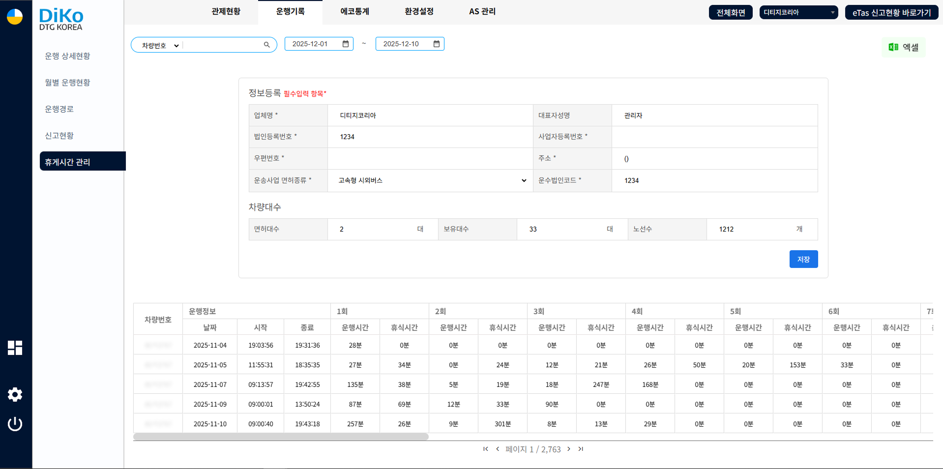This screenshot has width=943, height=469.
Task: Go to the last page arrow
Action: pyautogui.click(x=581, y=449)
